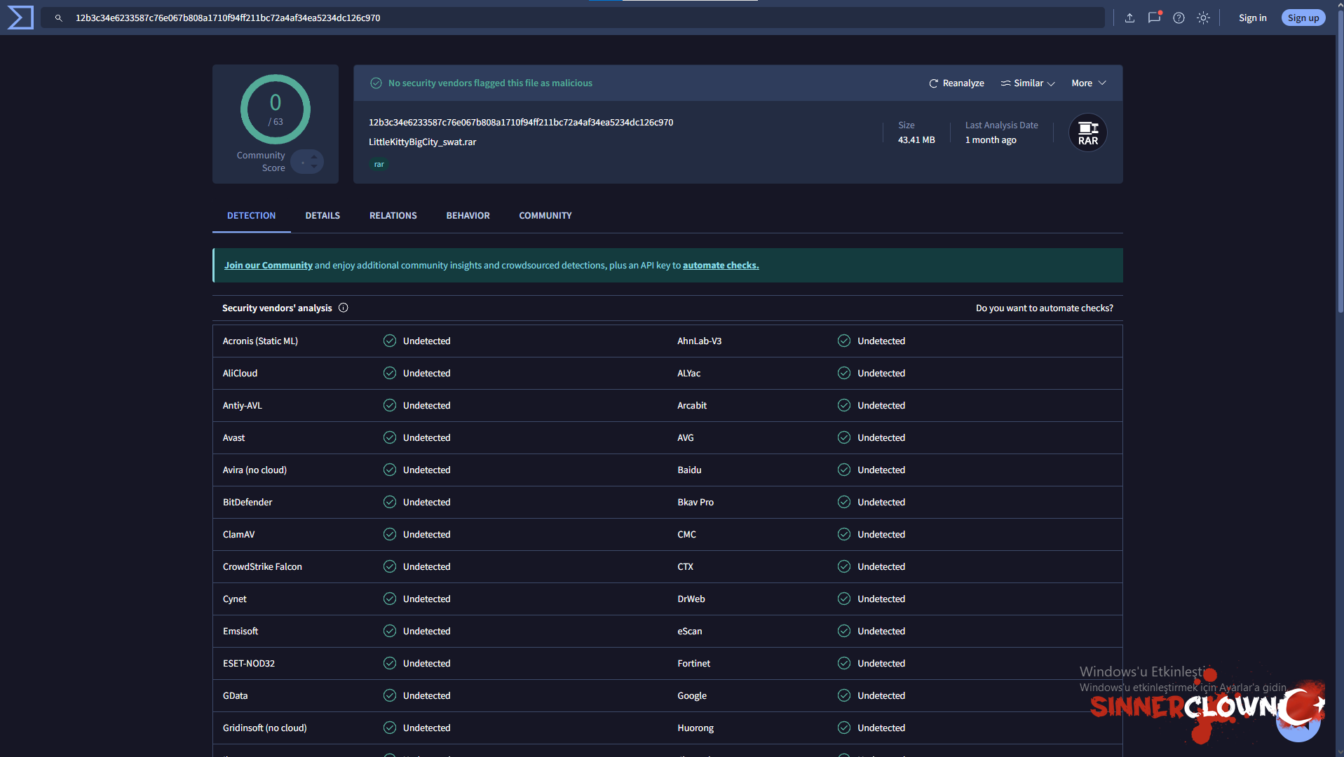This screenshot has width=1344, height=757.
Task: Click the Fortinet undetected check icon
Action: (844, 664)
